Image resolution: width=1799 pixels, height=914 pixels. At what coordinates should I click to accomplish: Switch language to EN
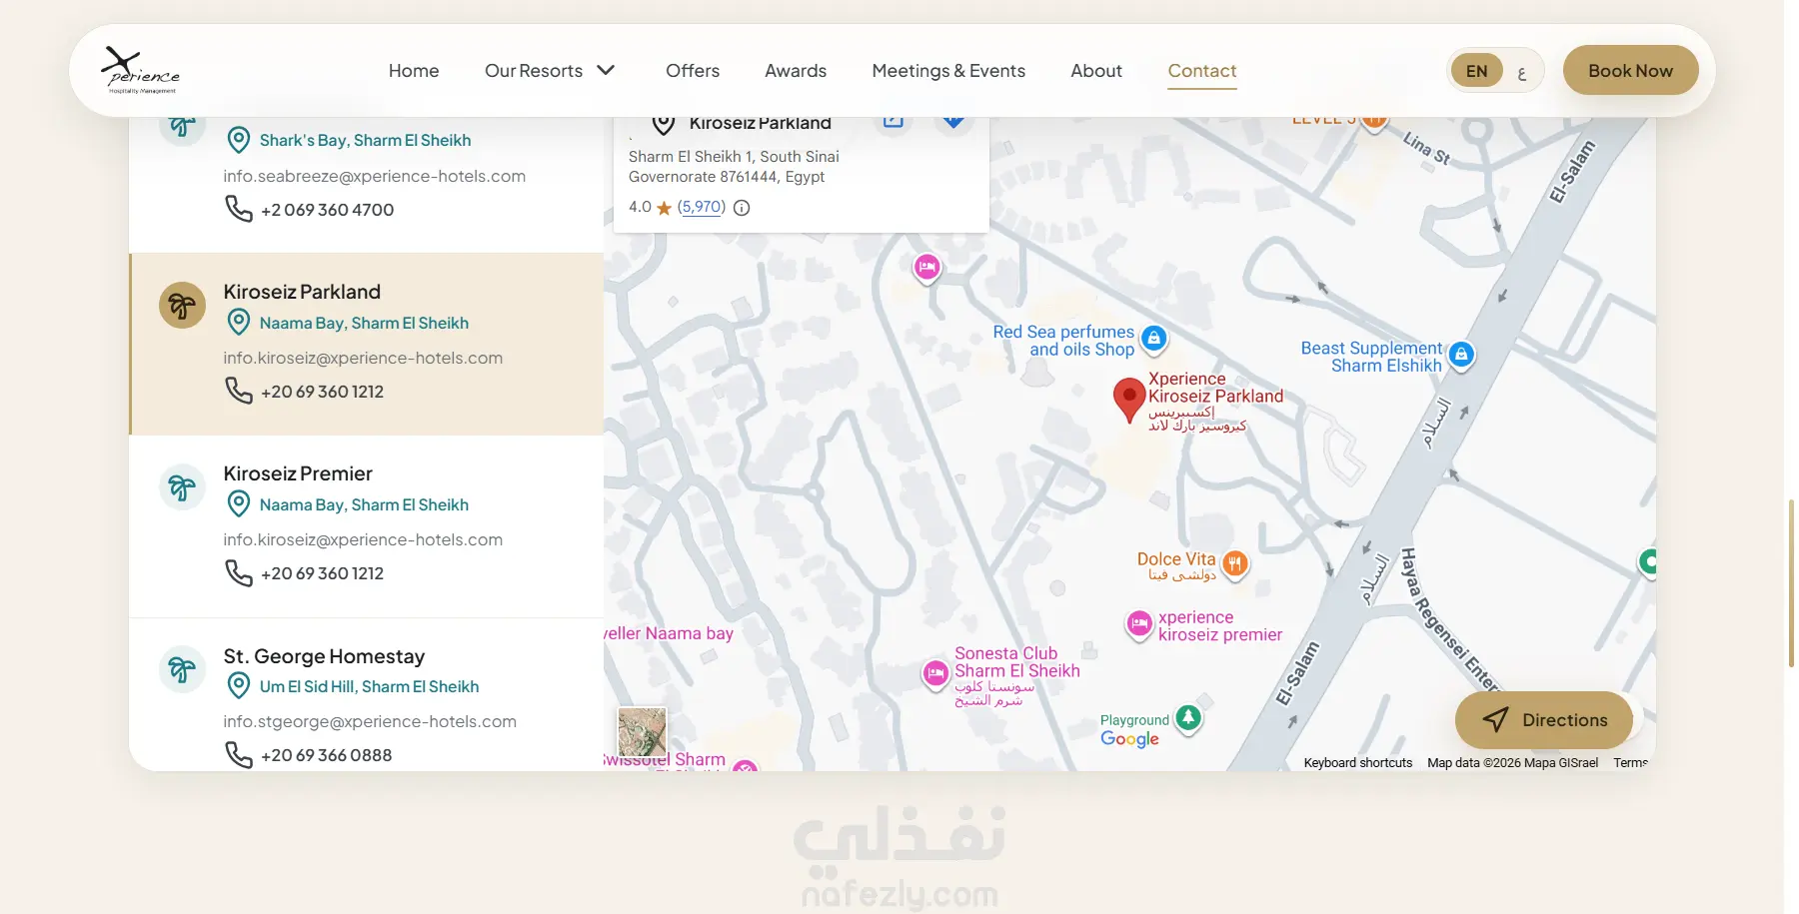pyautogui.click(x=1476, y=71)
